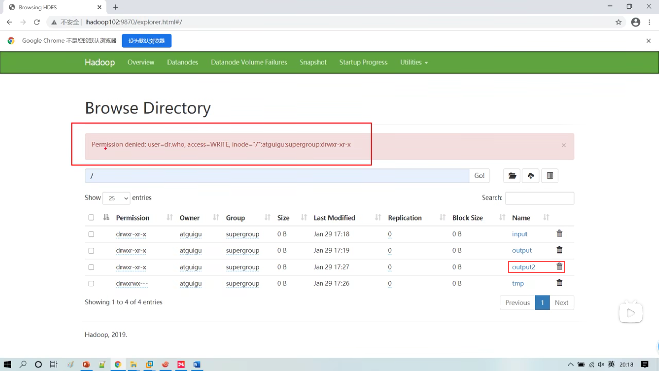659x371 pixels.
Task: Open the notification center icon
Action: click(x=645, y=364)
